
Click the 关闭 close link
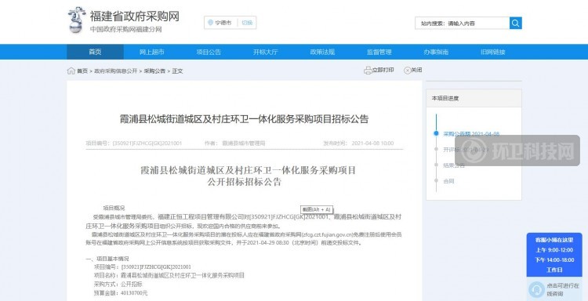coord(416,70)
